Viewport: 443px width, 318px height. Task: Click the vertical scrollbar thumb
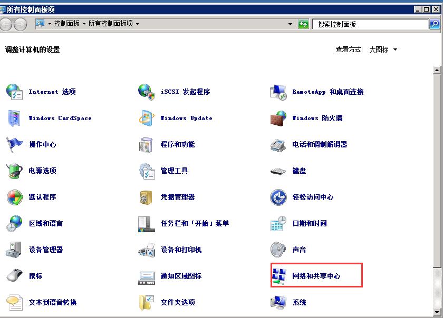(x=437, y=171)
